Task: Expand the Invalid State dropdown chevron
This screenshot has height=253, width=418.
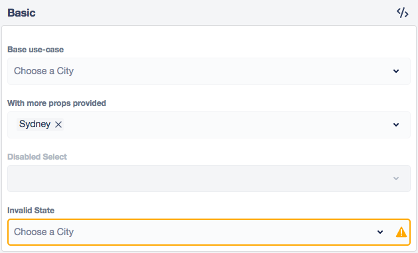Action: pos(380,232)
